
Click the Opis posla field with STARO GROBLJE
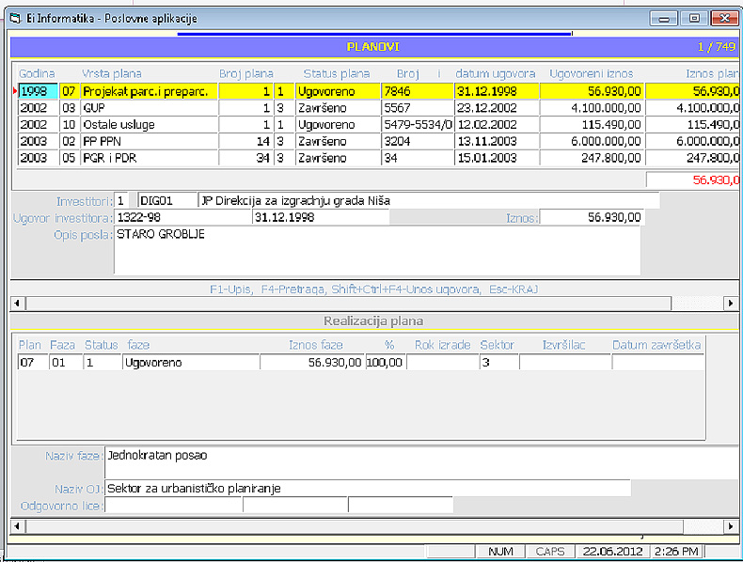click(376, 250)
